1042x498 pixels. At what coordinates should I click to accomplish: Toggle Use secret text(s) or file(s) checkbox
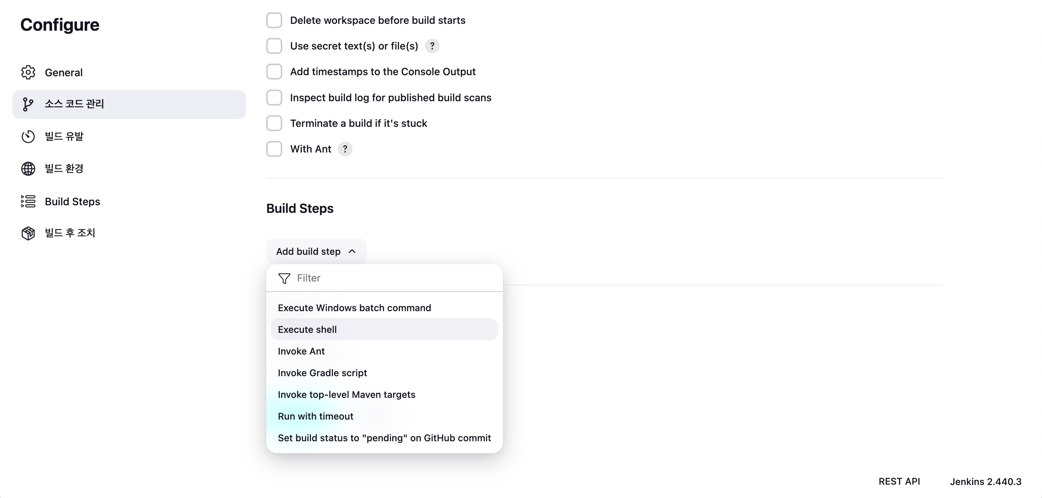(x=274, y=46)
